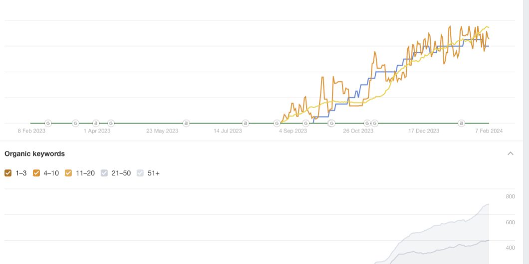The height and width of the screenshot is (264, 529).
Task: Click the 7 Feb 2024 date label
Action: click(489, 131)
